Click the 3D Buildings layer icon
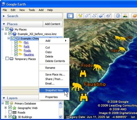The image size is (137, 120). [14, 117]
